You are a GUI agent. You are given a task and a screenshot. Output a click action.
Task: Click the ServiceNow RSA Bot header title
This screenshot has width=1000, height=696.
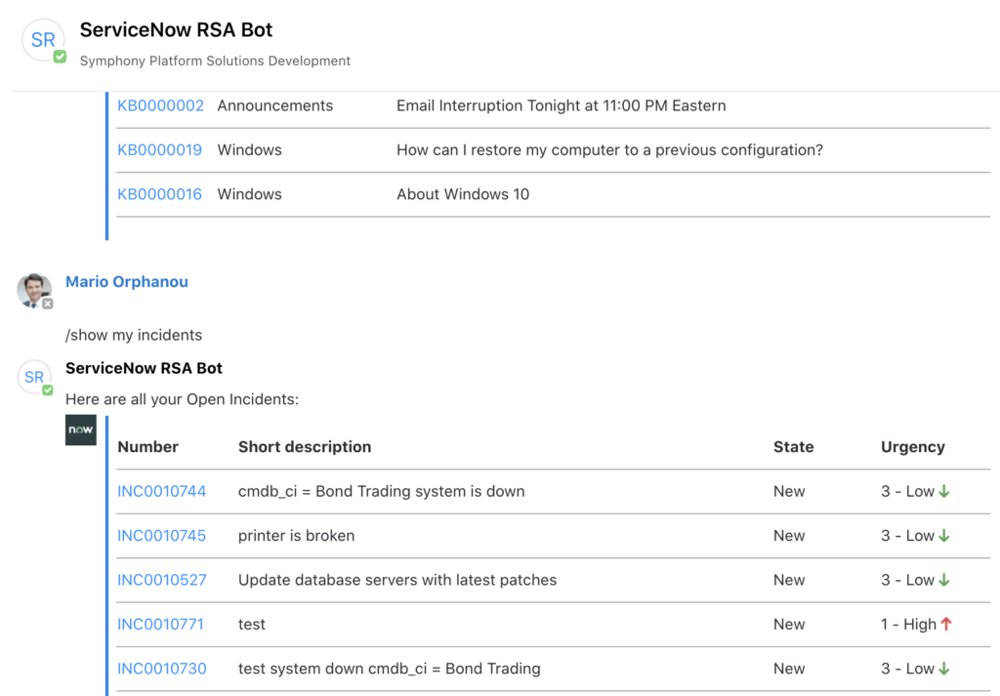tap(176, 30)
